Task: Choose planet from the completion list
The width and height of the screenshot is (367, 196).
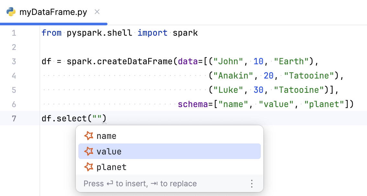Action: [x=111, y=167]
